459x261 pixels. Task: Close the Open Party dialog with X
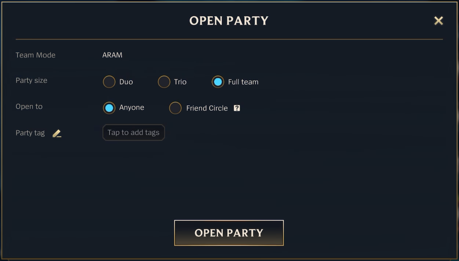(x=438, y=21)
